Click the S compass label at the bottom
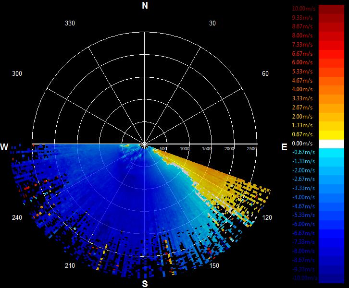 point(145,284)
